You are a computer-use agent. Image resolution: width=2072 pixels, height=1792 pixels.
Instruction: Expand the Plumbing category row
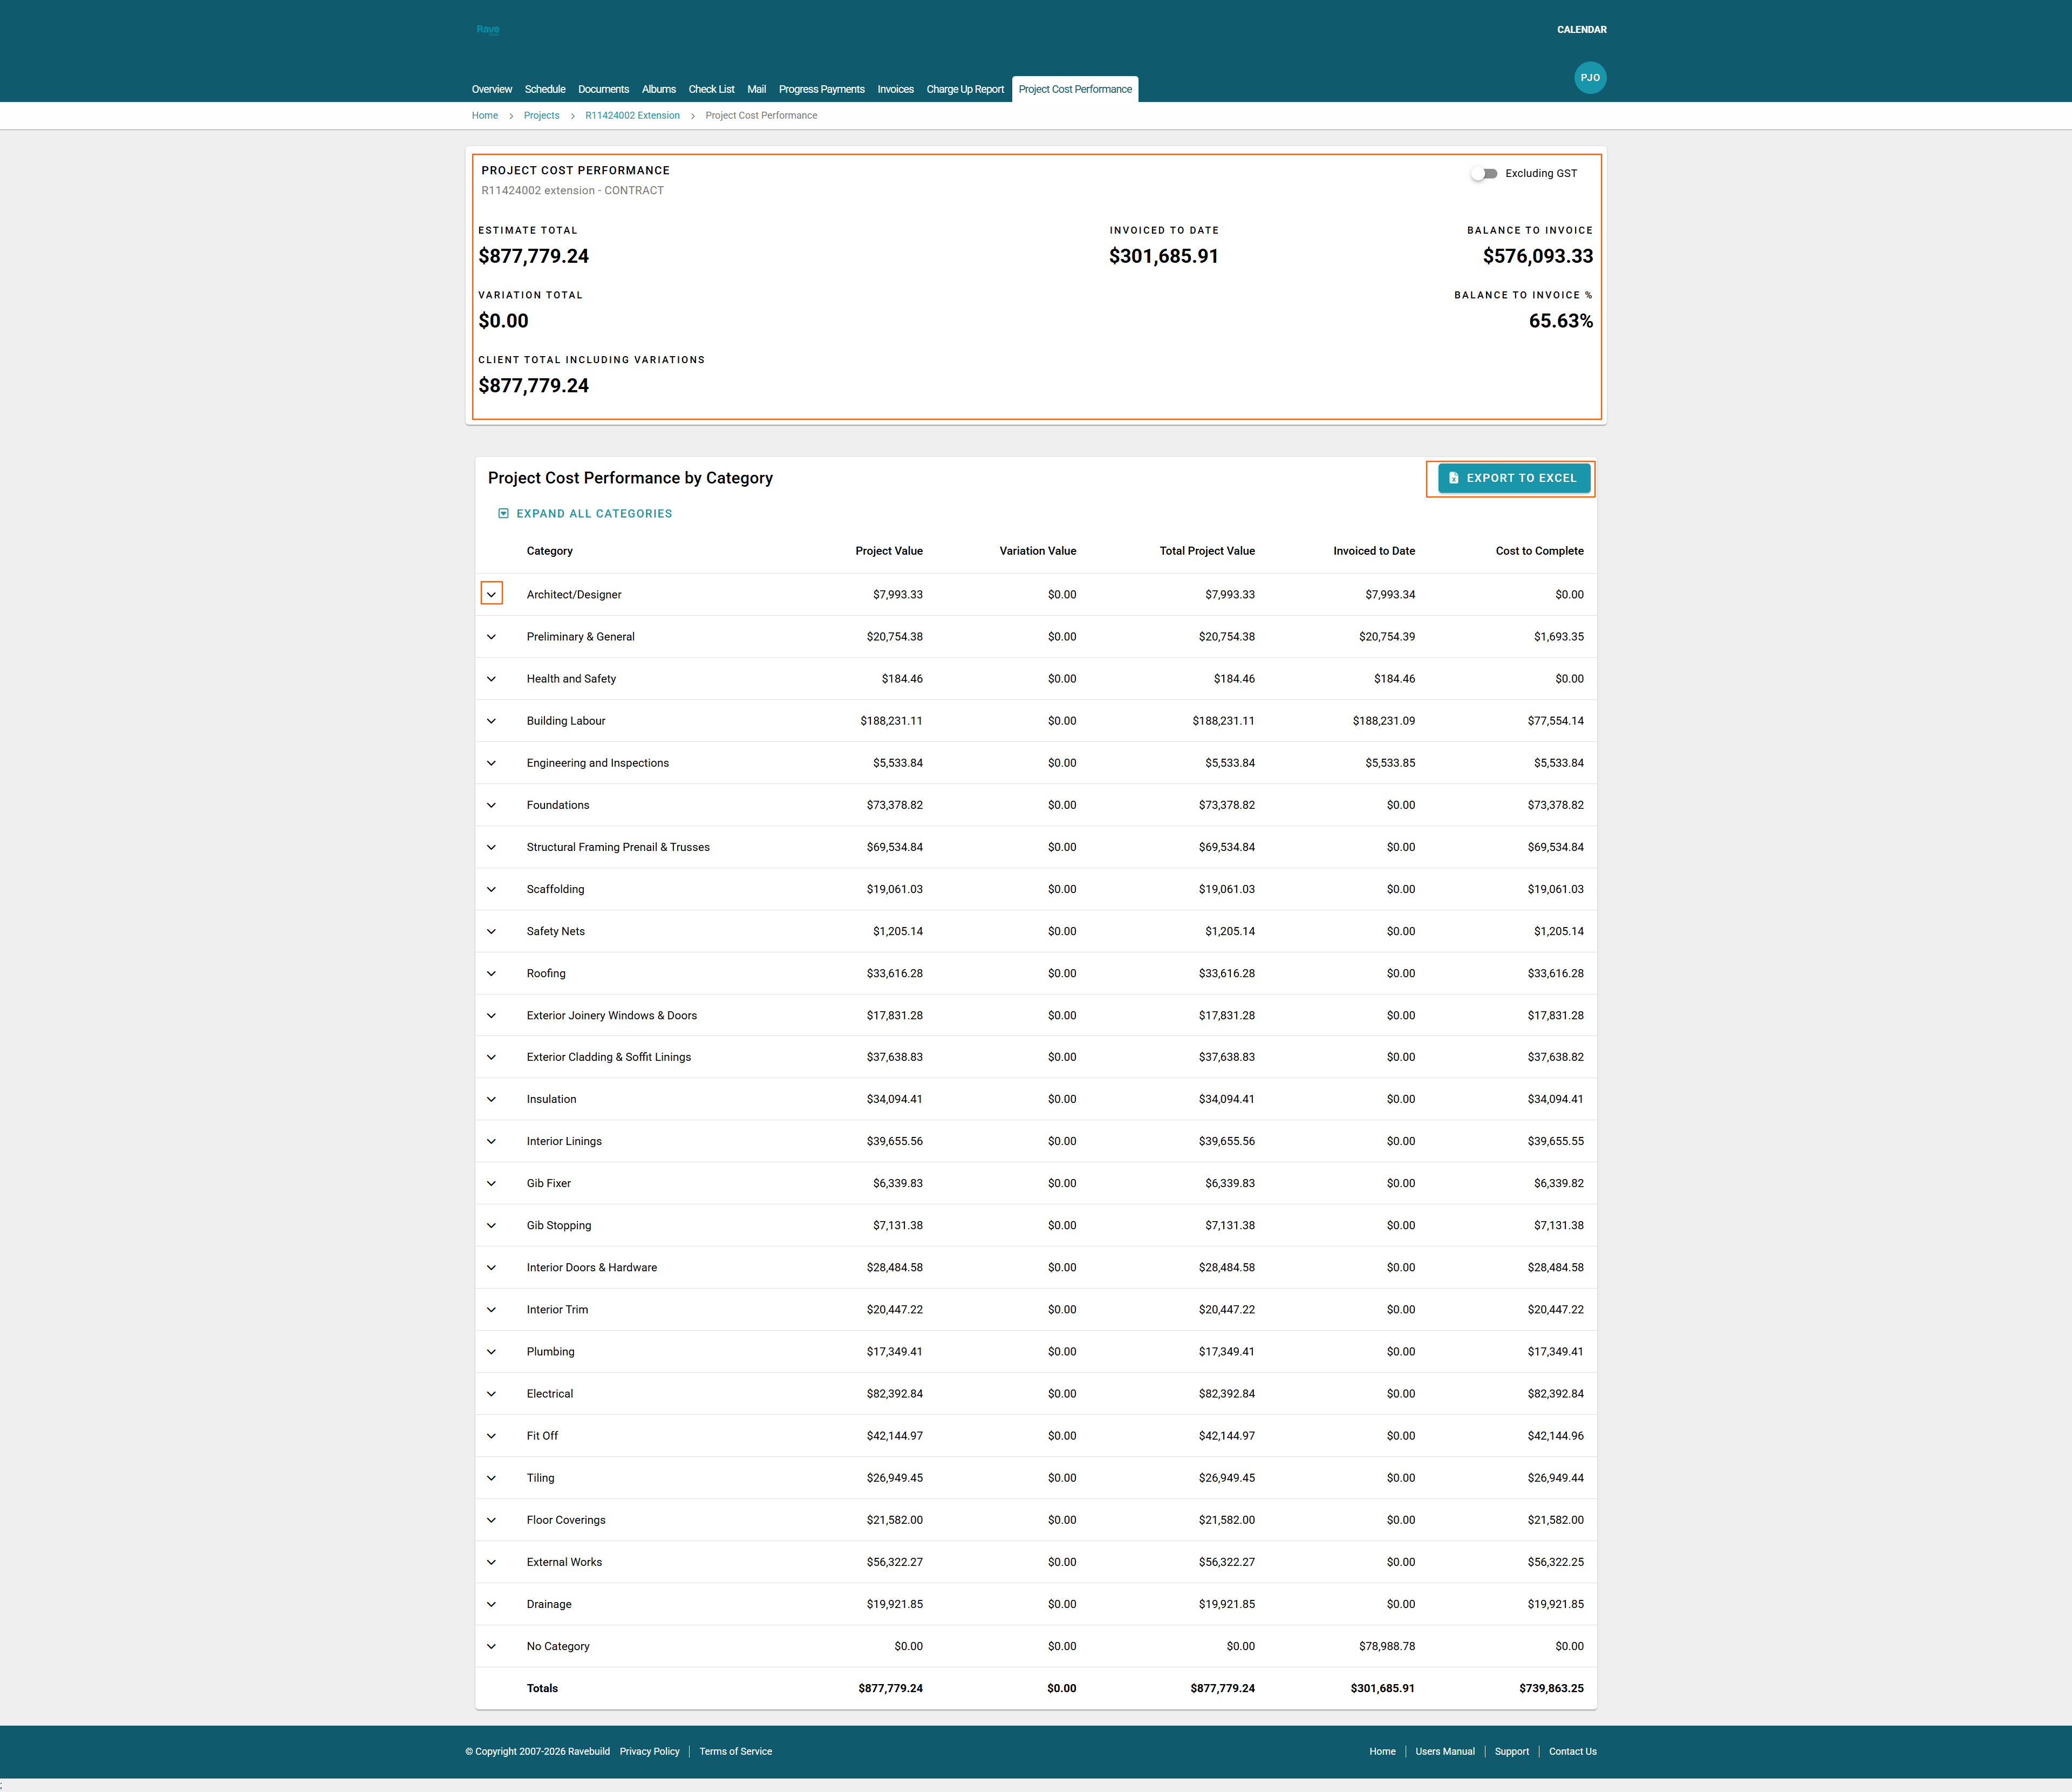(x=491, y=1352)
